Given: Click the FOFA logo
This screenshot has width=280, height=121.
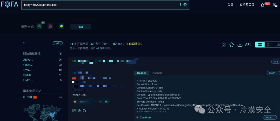Looking at the screenshot, I should click(10, 5).
